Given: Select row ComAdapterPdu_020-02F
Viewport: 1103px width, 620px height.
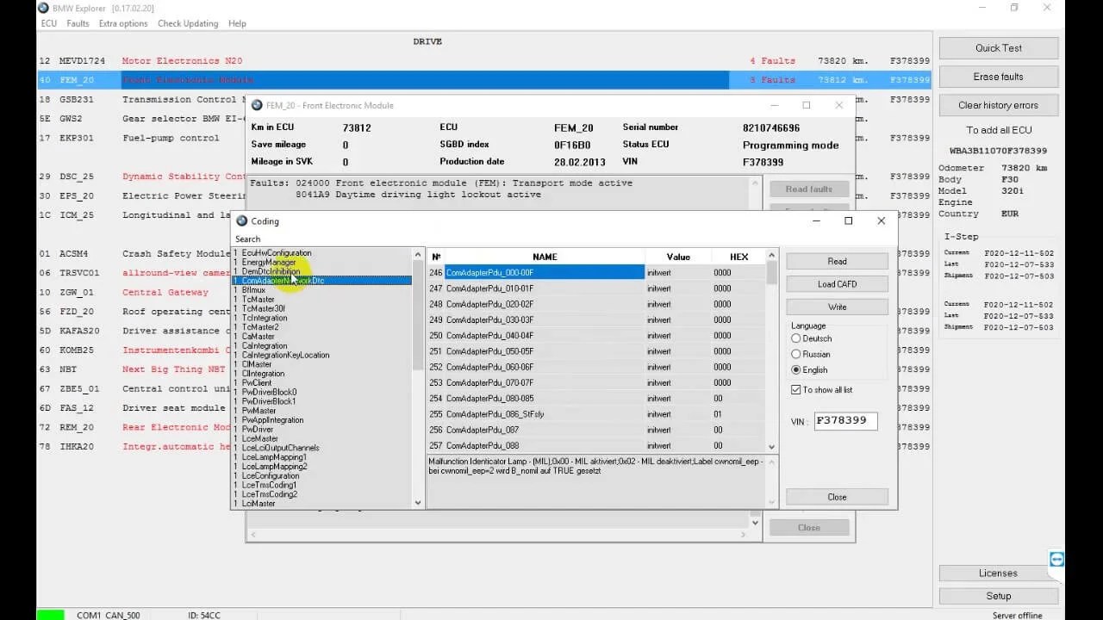Looking at the screenshot, I should (x=596, y=304).
